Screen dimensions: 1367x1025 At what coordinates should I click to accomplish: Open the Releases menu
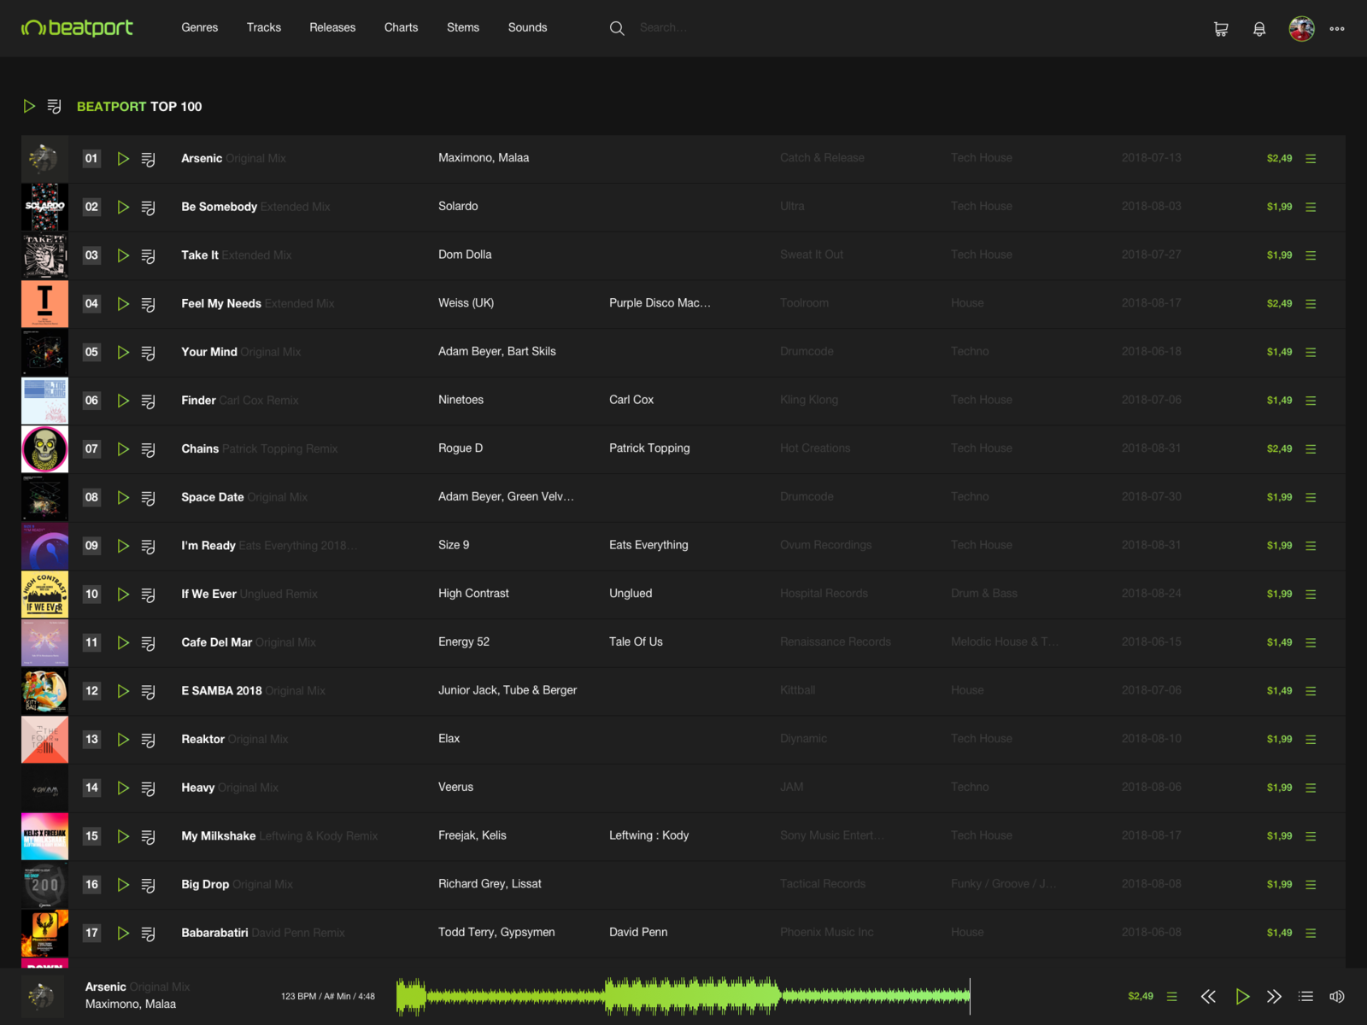click(332, 27)
